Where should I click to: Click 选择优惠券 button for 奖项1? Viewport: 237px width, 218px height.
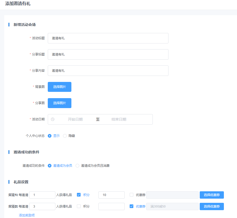click(212, 195)
